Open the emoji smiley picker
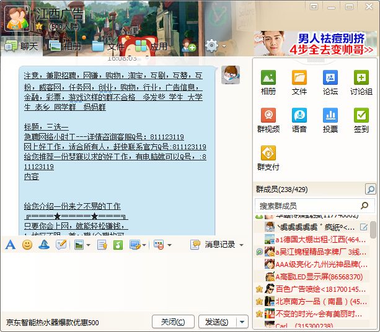The height and width of the screenshot is (332, 380). (x=27, y=245)
